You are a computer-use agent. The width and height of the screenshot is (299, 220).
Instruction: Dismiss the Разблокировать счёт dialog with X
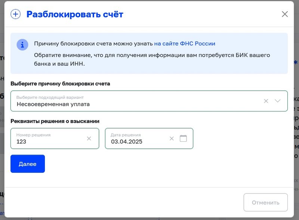click(x=285, y=14)
